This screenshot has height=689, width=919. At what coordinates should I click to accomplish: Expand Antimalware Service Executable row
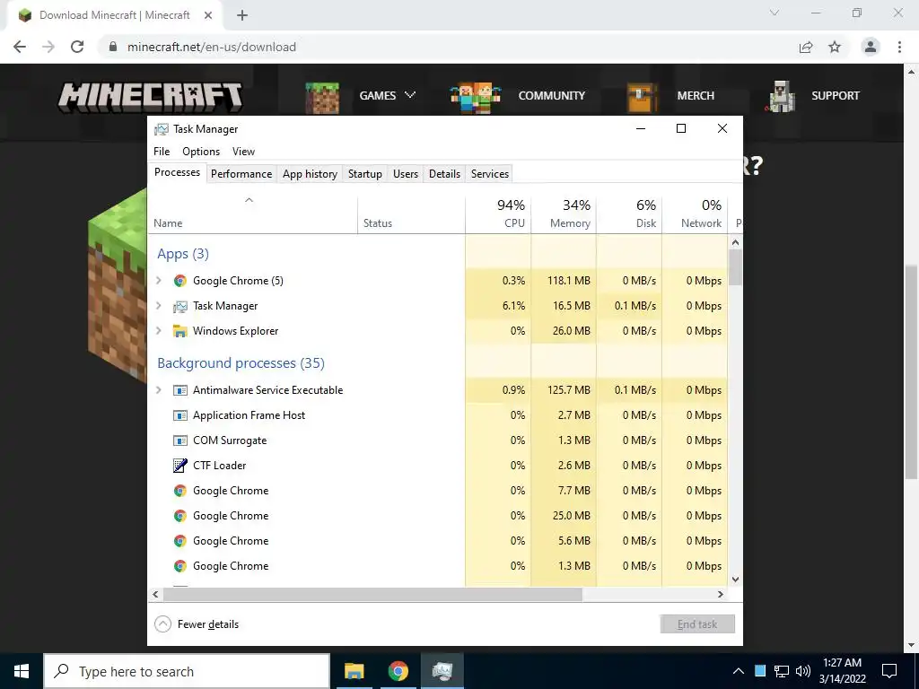[158, 390]
